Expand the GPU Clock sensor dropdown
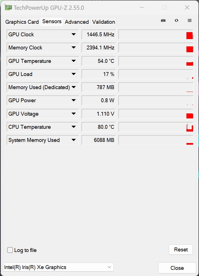 tap(74, 34)
